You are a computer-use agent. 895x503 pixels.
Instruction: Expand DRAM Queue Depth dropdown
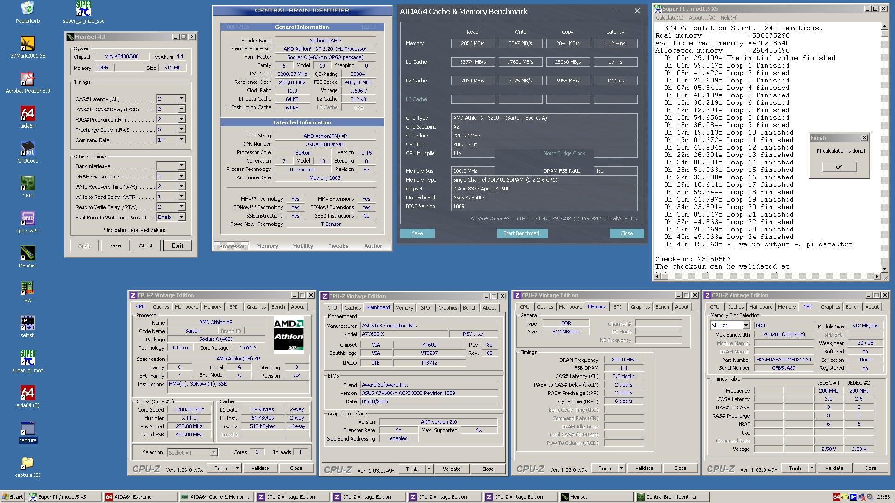[181, 176]
